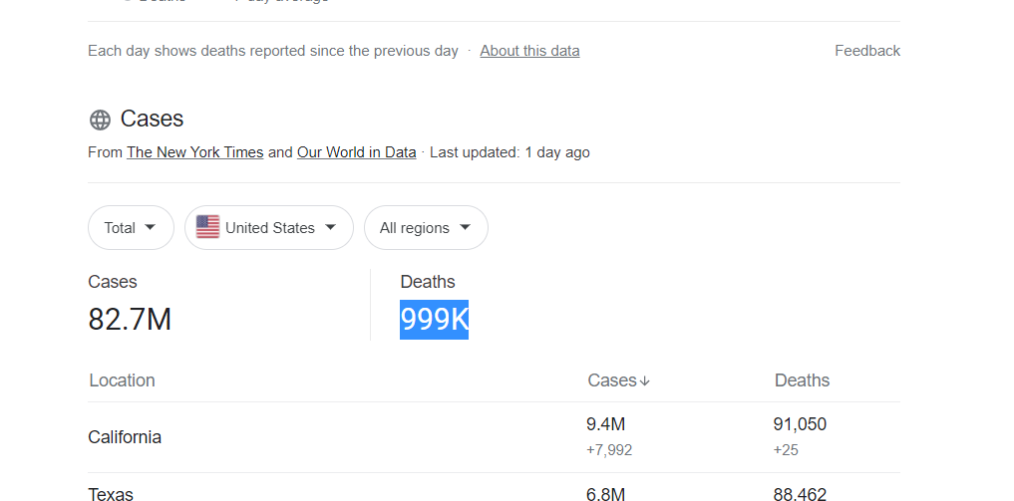Click the Total dropdown arrow
This screenshot has width=1014, height=501.
point(150,227)
